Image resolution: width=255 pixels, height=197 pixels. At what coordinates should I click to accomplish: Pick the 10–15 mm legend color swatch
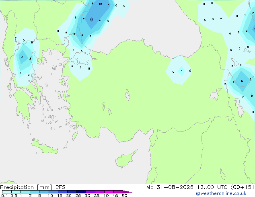[53, 192]
